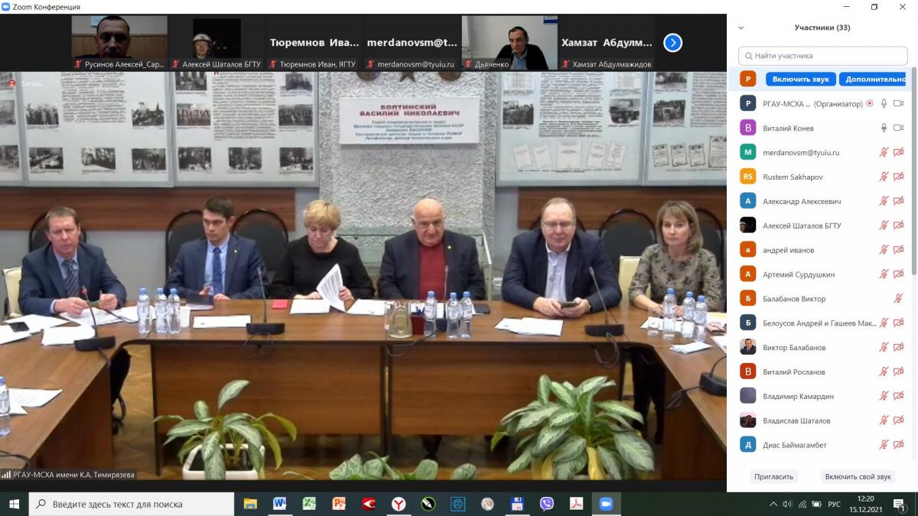
Task: Select Тюремнов Иван gallery tile
Action: point(314,44)
